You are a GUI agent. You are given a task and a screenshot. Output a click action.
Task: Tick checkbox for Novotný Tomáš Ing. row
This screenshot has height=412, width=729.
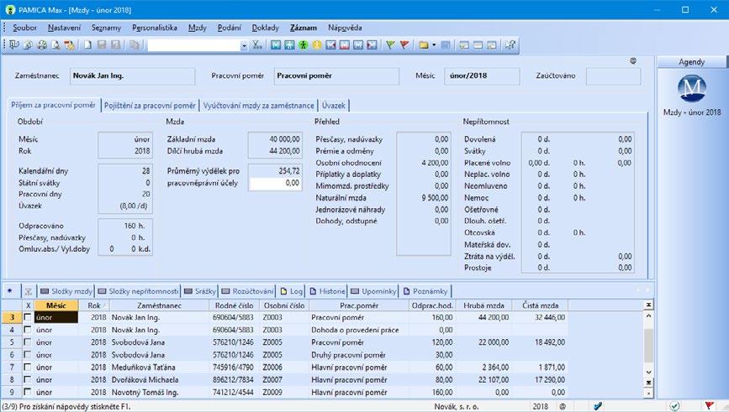click(28, 392)
